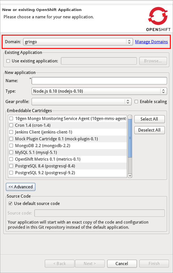The width and height of the screenshot is (173, 273).
Task: Open the Manage Domains link
Action: 151,42
